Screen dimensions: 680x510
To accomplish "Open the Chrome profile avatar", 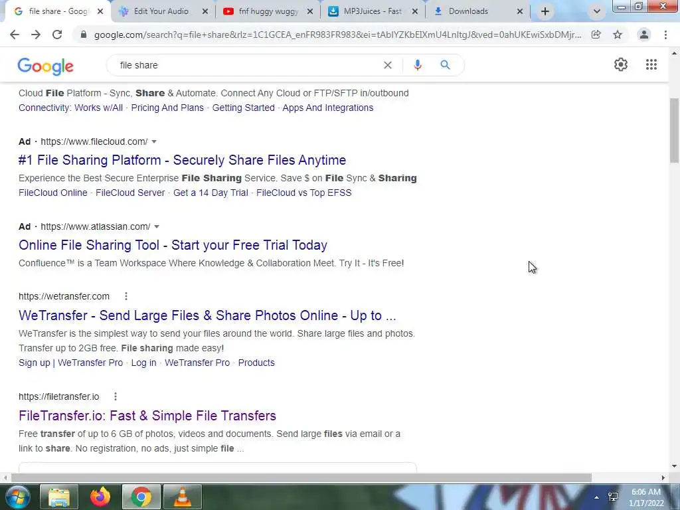I will pyautogui.click(x=644, y=35).
